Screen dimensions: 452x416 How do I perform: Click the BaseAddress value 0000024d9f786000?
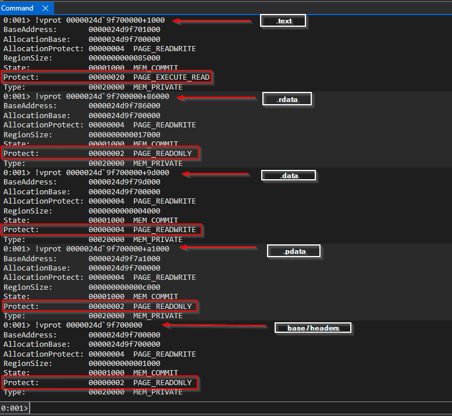pos(124,105)
